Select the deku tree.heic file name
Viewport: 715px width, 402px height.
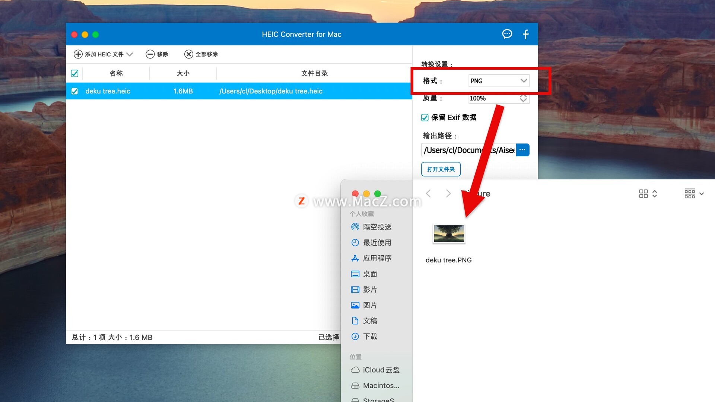108,91
